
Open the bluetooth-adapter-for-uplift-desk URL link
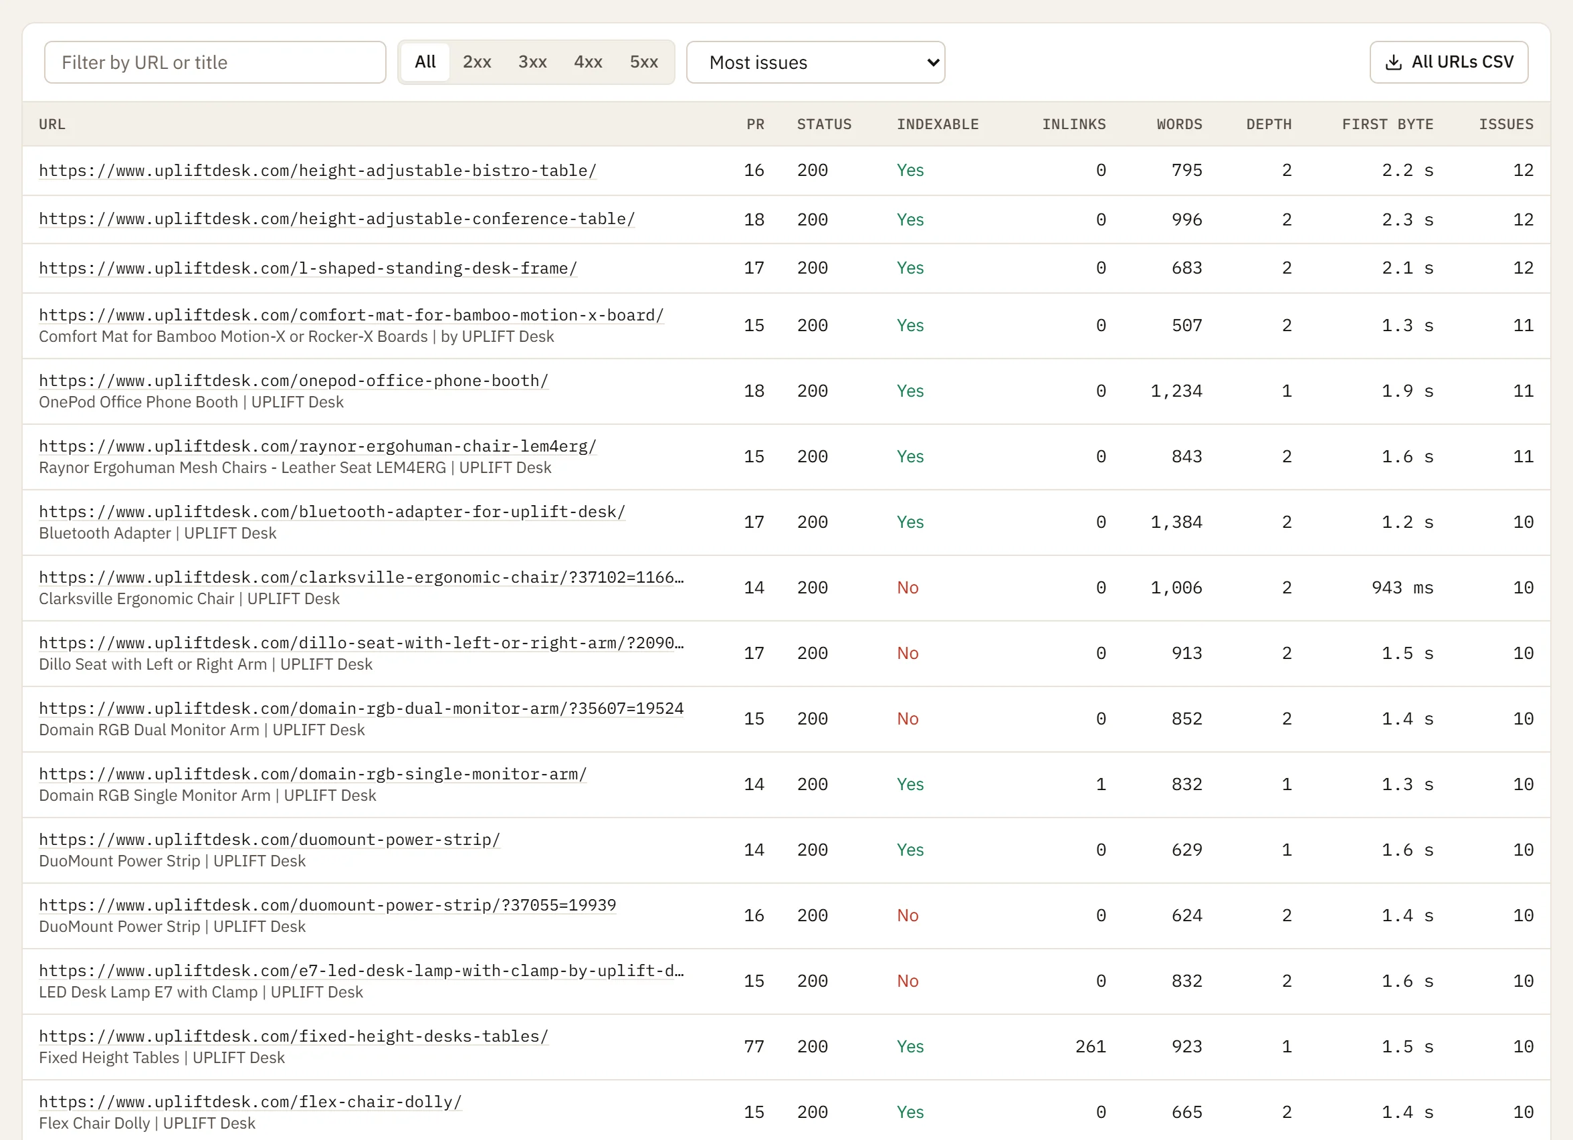tap(332, 512)
